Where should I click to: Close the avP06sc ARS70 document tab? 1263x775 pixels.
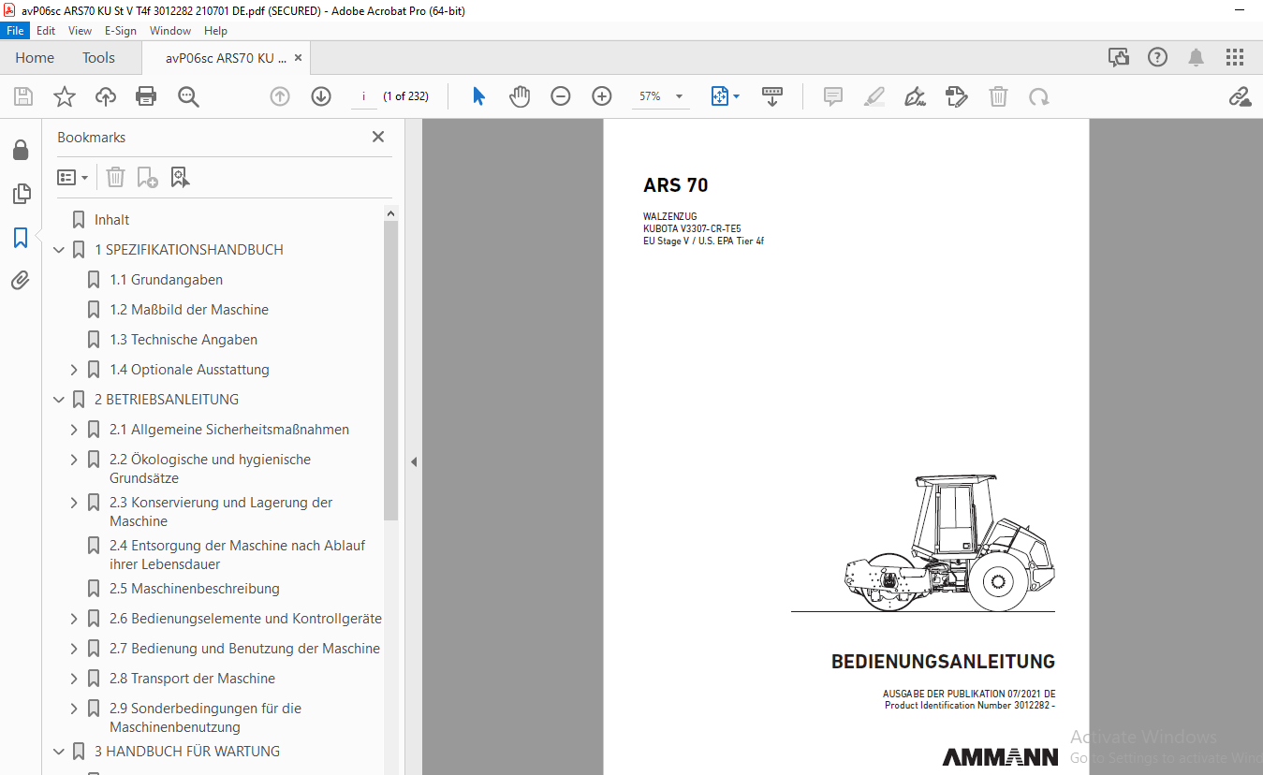tap(298, 58)
